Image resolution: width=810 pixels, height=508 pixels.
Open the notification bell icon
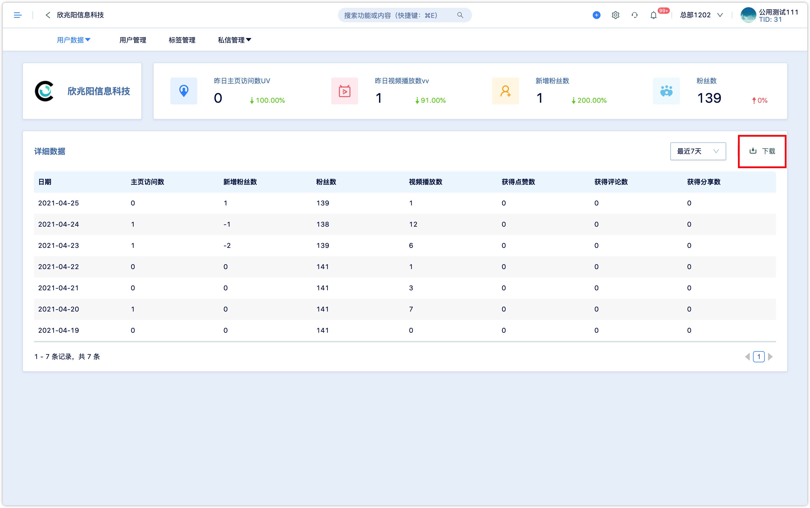coord(653,15)
